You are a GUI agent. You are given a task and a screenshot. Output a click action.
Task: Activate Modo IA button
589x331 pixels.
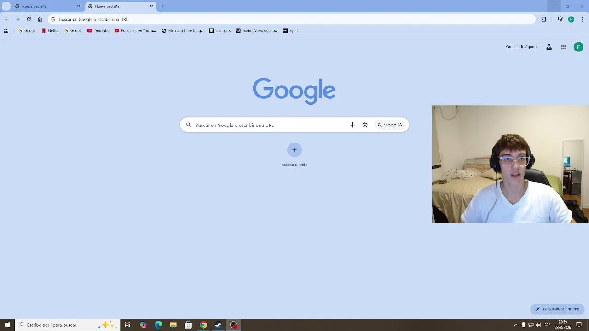[x=390, y=125]
